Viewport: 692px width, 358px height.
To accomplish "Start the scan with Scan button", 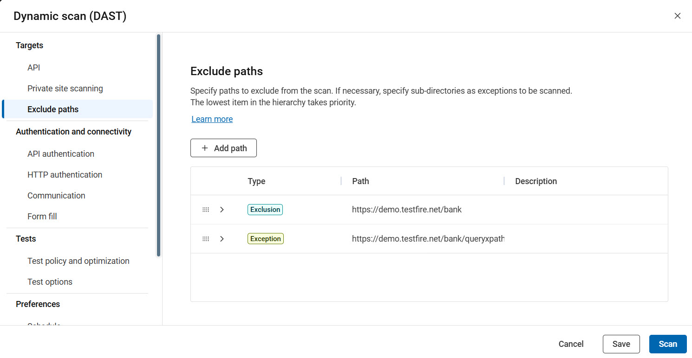I will click(667, 344).
